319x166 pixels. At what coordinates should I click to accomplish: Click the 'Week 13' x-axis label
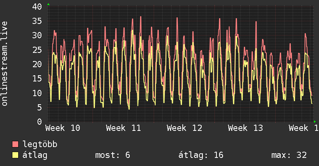coord(245,128)
